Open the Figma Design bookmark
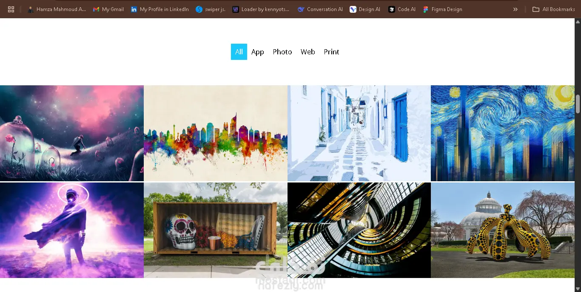Image resolution: width=581 pixels, height=292 pixels. 442,9
